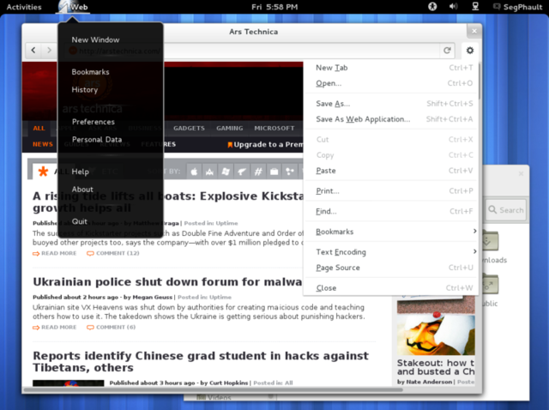The width and height of the screenshot is (549, 410).
Task: Click the browser forward arrow button
Action: pyautogui.click(x=49, y=51)
